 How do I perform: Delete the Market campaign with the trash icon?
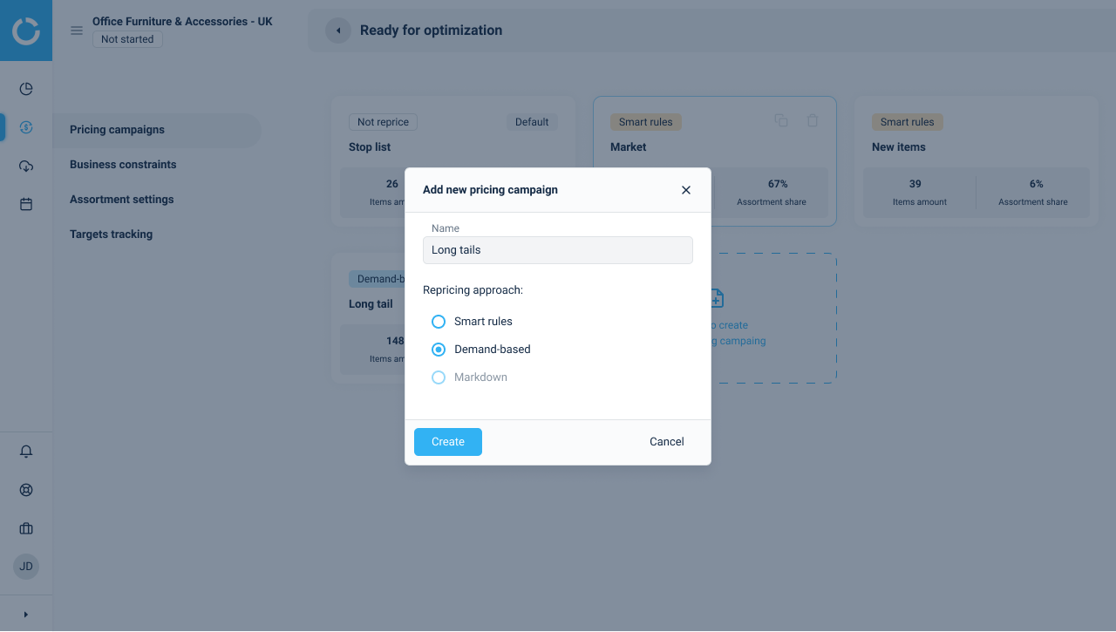click(813, 121)
